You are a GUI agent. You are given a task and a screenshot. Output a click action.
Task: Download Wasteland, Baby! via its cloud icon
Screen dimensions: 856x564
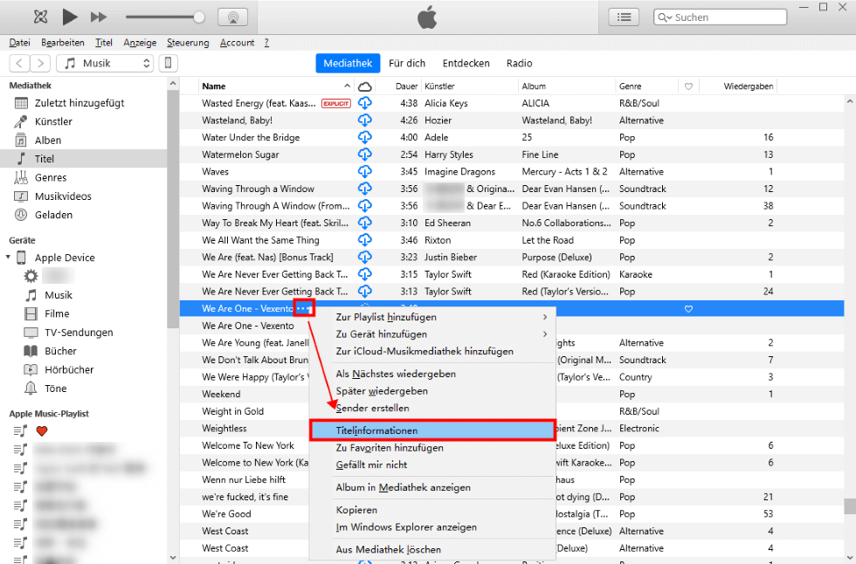(x=365, y=120)
